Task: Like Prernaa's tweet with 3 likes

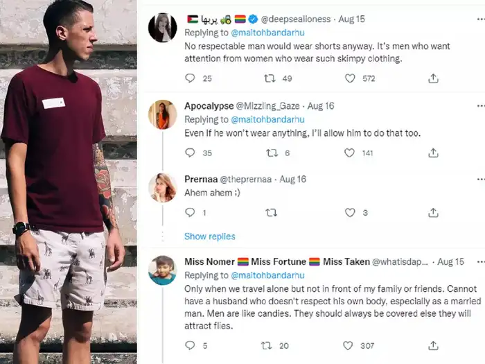Action: coord(351,213)
